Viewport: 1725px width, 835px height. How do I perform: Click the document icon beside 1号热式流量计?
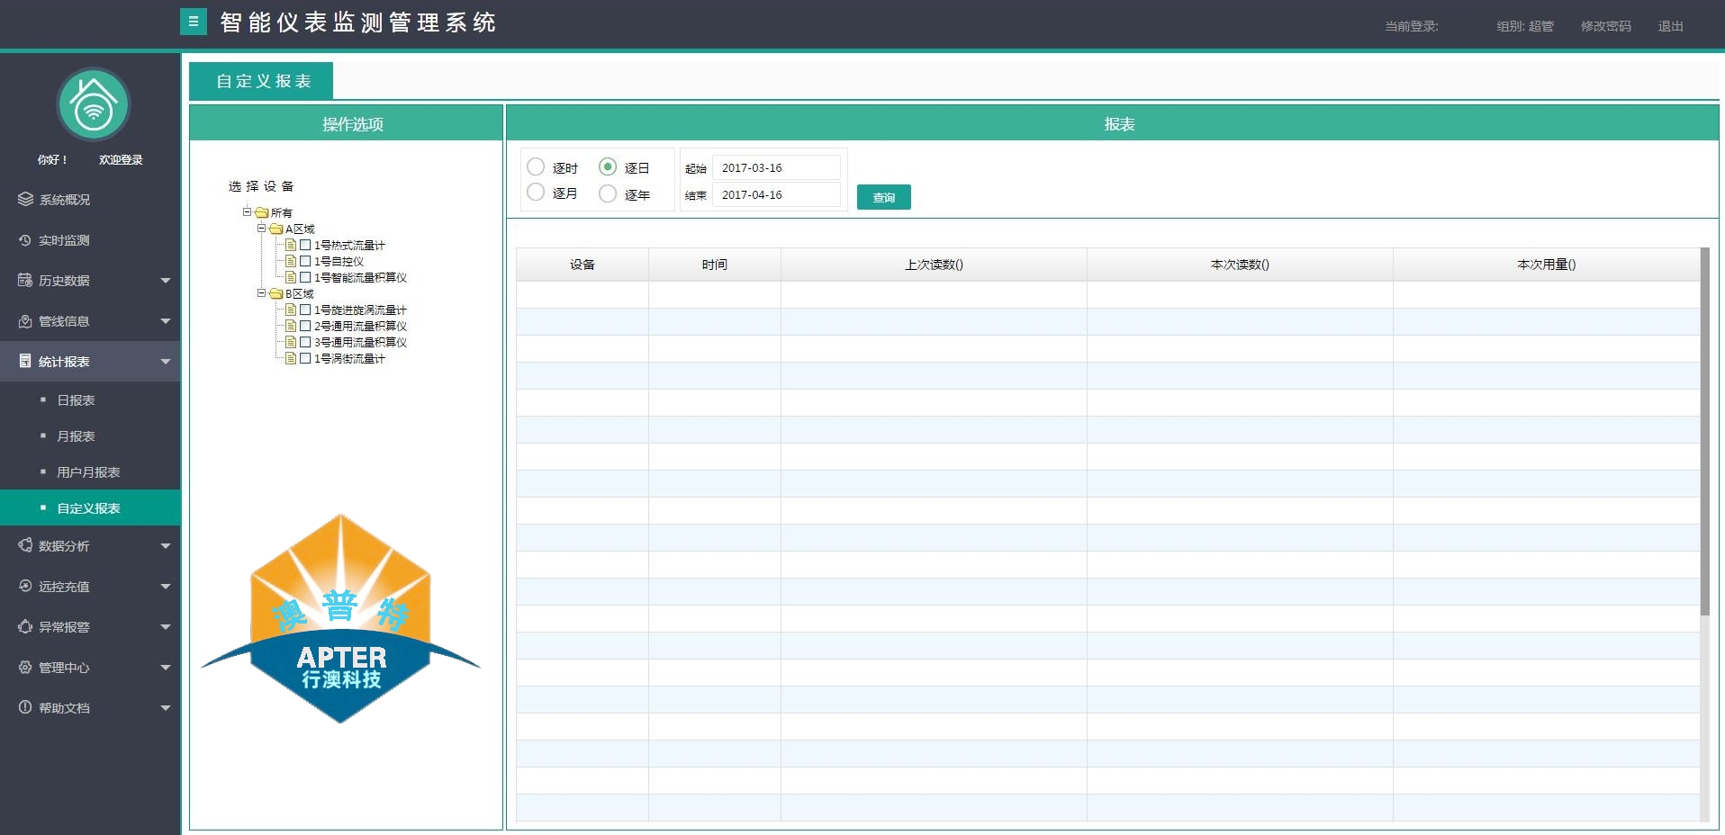(291, 245)
